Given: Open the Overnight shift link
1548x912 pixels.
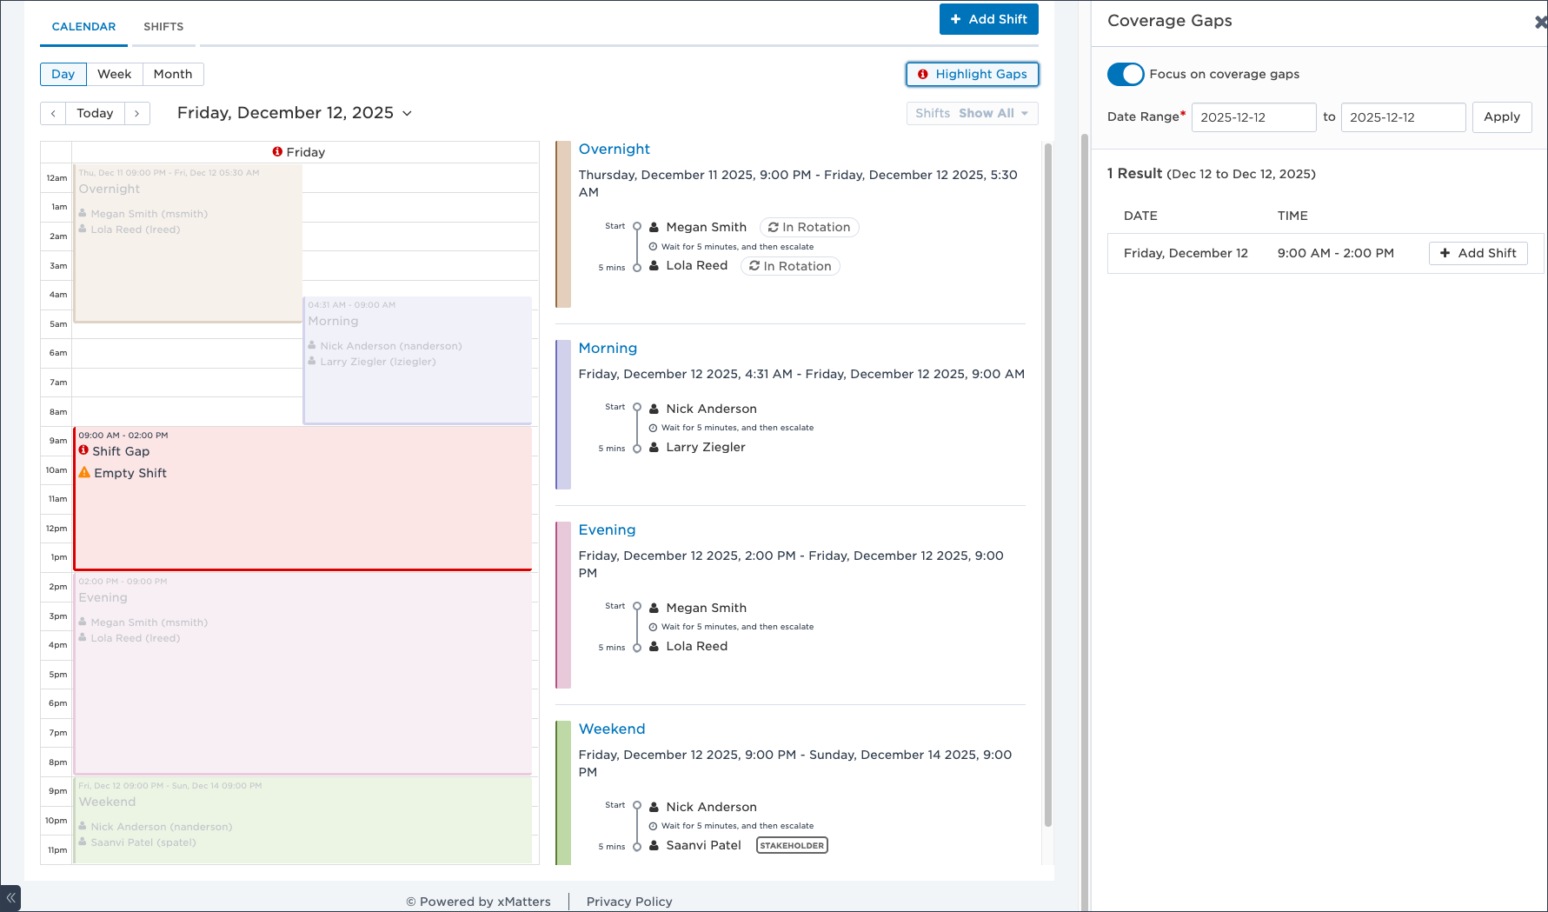Looking at the screenshot, I should coord(614,150).
